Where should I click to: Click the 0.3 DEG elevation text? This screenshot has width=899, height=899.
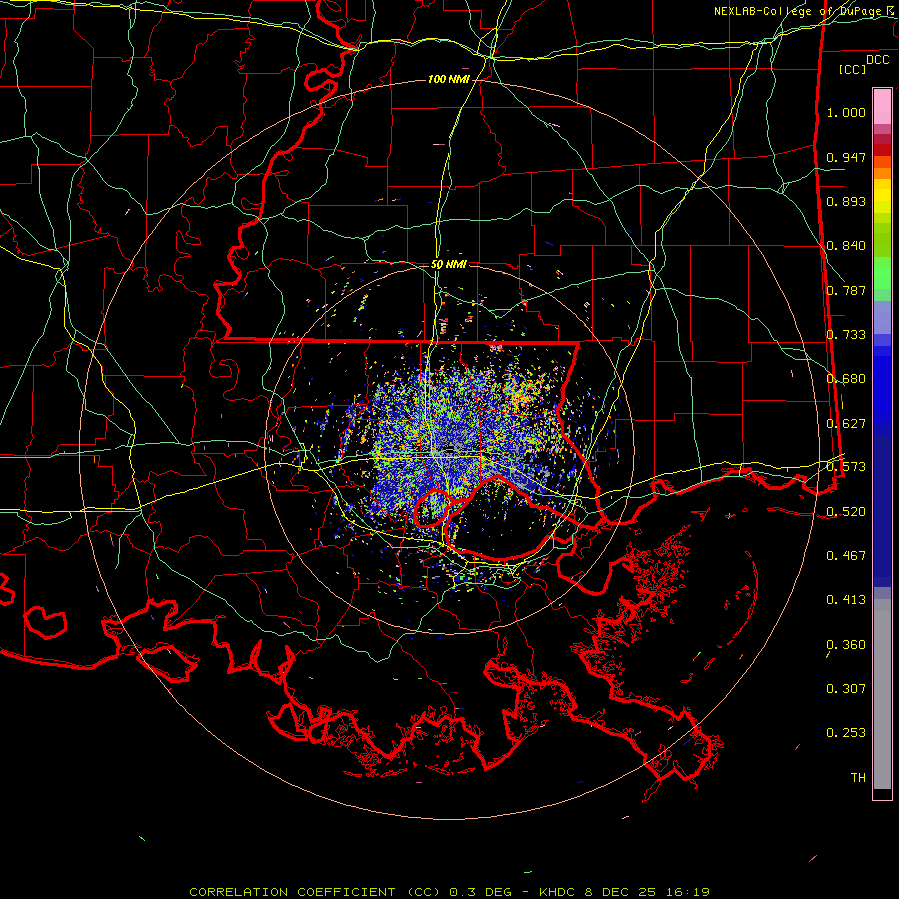480,892
